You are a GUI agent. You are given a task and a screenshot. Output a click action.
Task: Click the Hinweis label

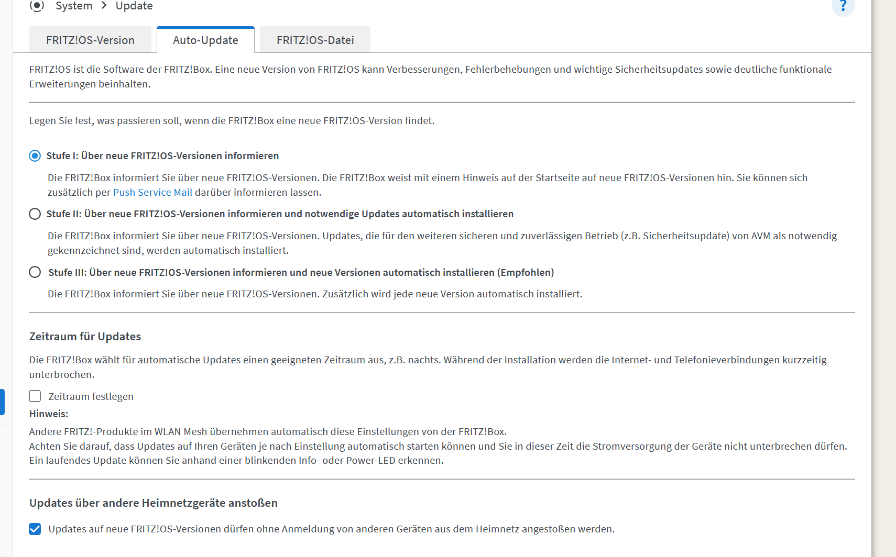pyautogui.click(x=49, y=414)
